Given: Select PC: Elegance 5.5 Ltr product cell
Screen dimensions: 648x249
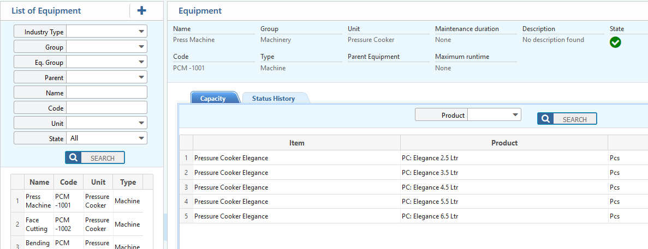Looking at the screenshot, I should pyautogui.click(x=504, y=201).
